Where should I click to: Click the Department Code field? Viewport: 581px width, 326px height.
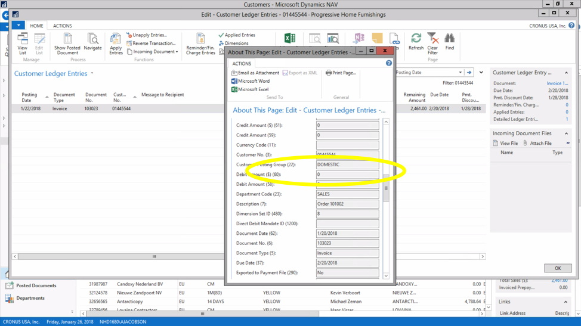[348, 194]
